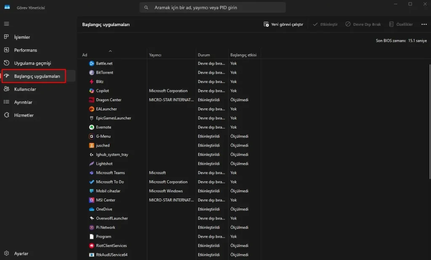This screenshot has height=260, width=431.
Task: Select the BitTorrent row name
Action: tap(104, 72)
